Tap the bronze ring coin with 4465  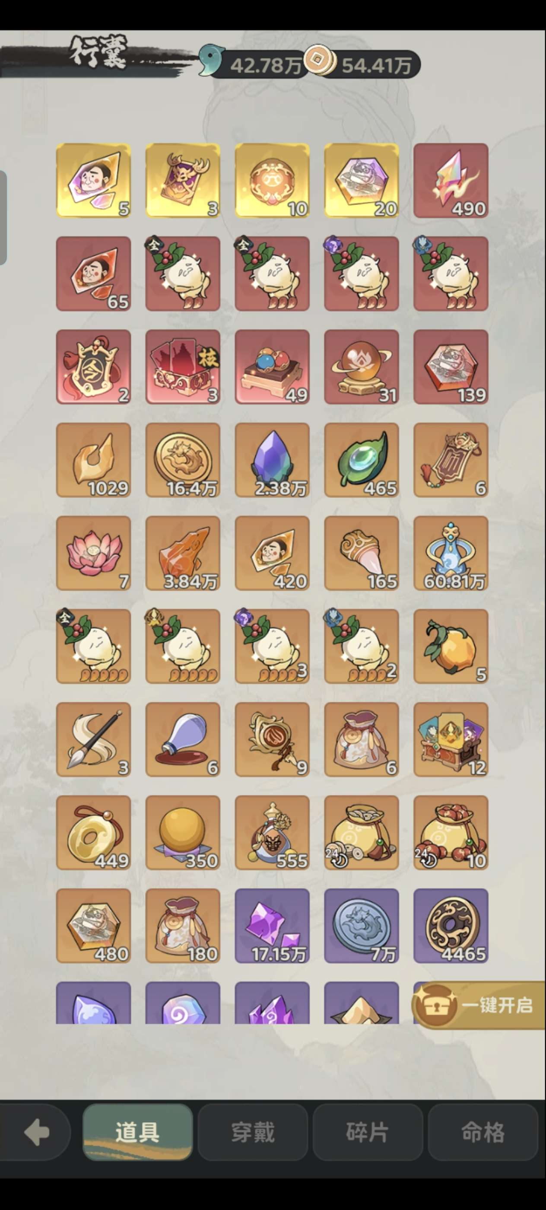click(451, 926)
